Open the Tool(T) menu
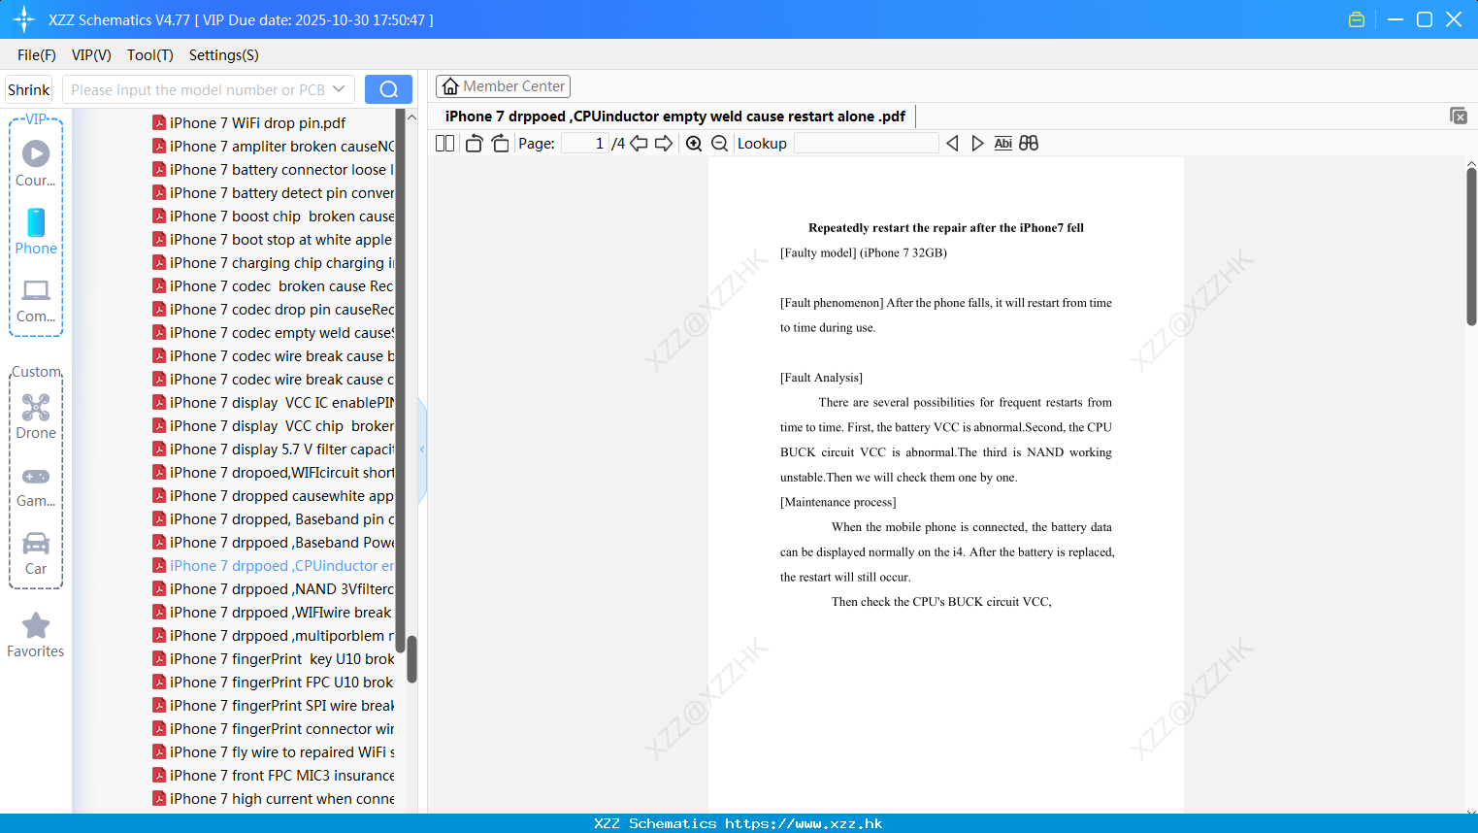The image size is (1478, 833). (150, 55)
